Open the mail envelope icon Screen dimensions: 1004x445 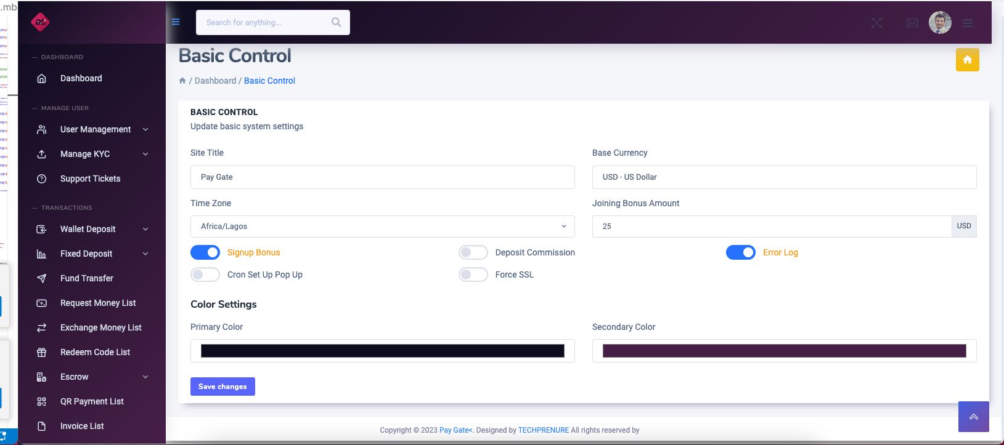pos(912,23)
